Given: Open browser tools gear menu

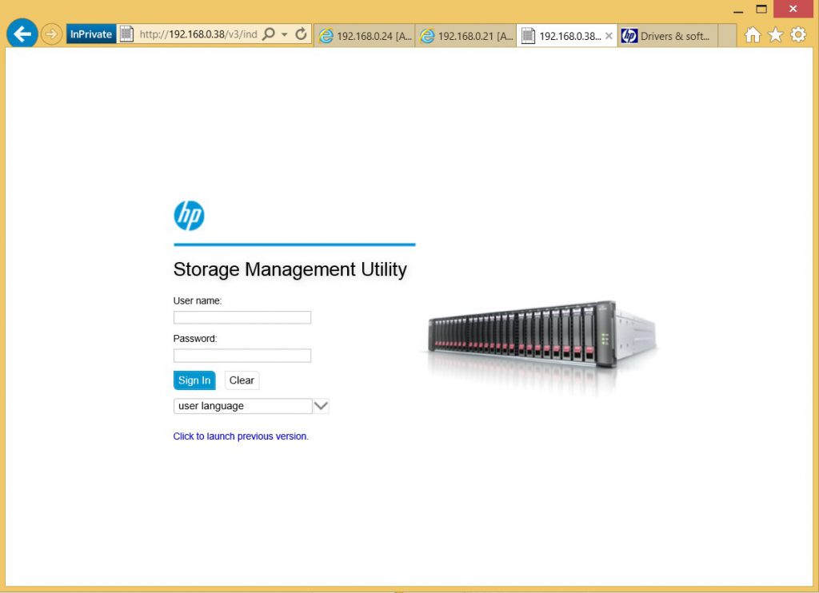Looking at the screenshot, I should point(798,35).
